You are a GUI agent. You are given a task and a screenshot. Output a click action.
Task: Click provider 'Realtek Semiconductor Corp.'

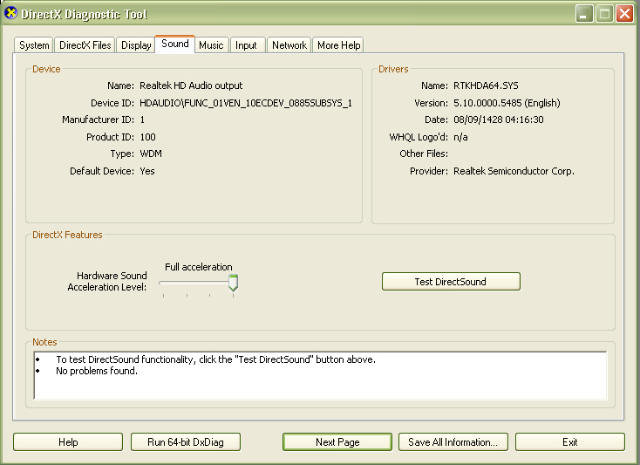pos(514,171)
